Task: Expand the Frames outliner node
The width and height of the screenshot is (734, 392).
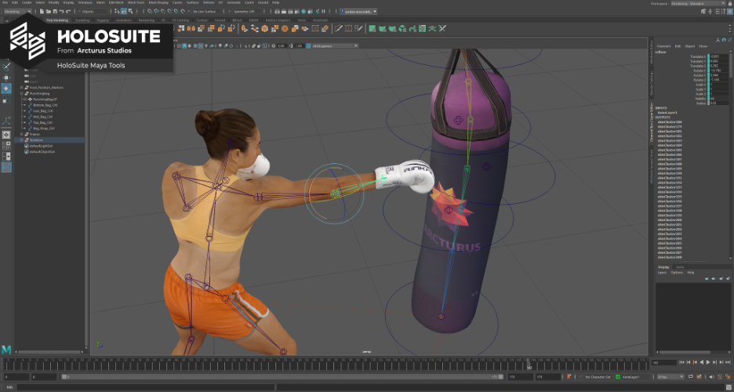Action: (21, 134)
